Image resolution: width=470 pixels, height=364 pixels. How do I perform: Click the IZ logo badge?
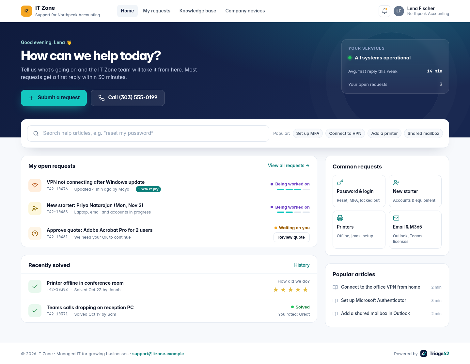click(26, 11)
